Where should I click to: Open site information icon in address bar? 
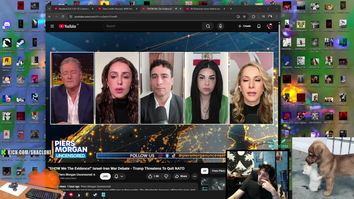click(71, 17)
